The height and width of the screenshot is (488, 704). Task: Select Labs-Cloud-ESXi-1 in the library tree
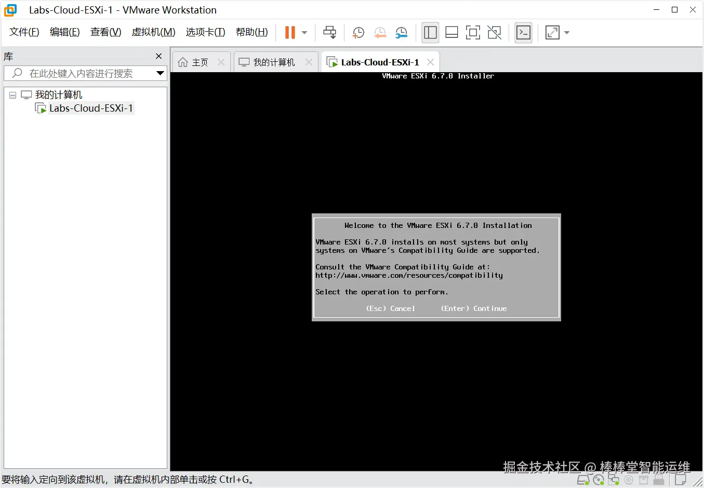pyautogui.click(x=91, y=109)
